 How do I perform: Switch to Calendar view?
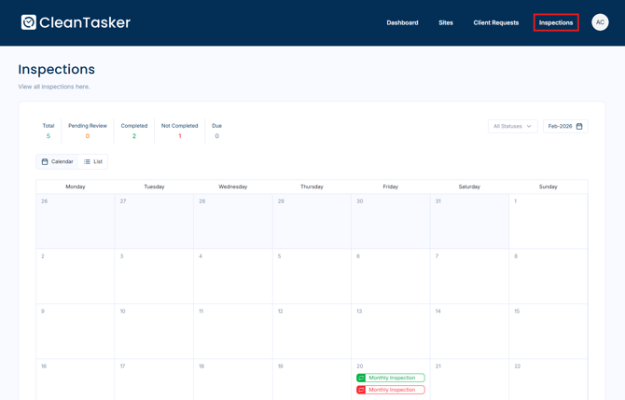pos(57,161)
